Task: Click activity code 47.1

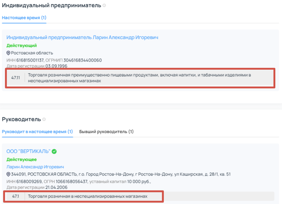Action: point(16,196)
